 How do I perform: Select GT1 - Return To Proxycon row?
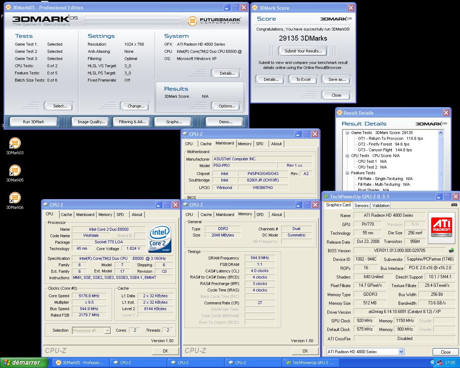tap(390, 138)
